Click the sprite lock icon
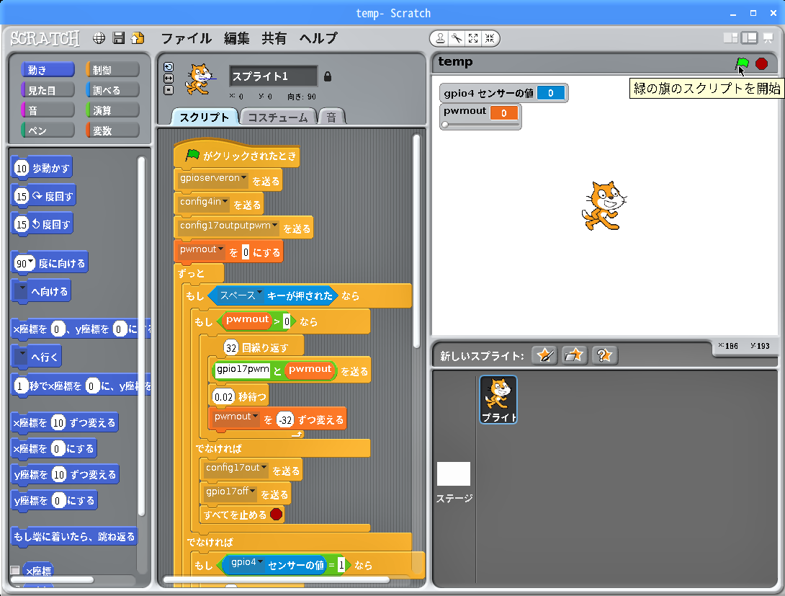 click(x=328, y=76)
